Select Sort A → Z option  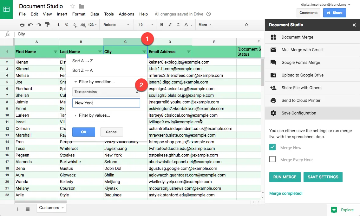[82, 61]
